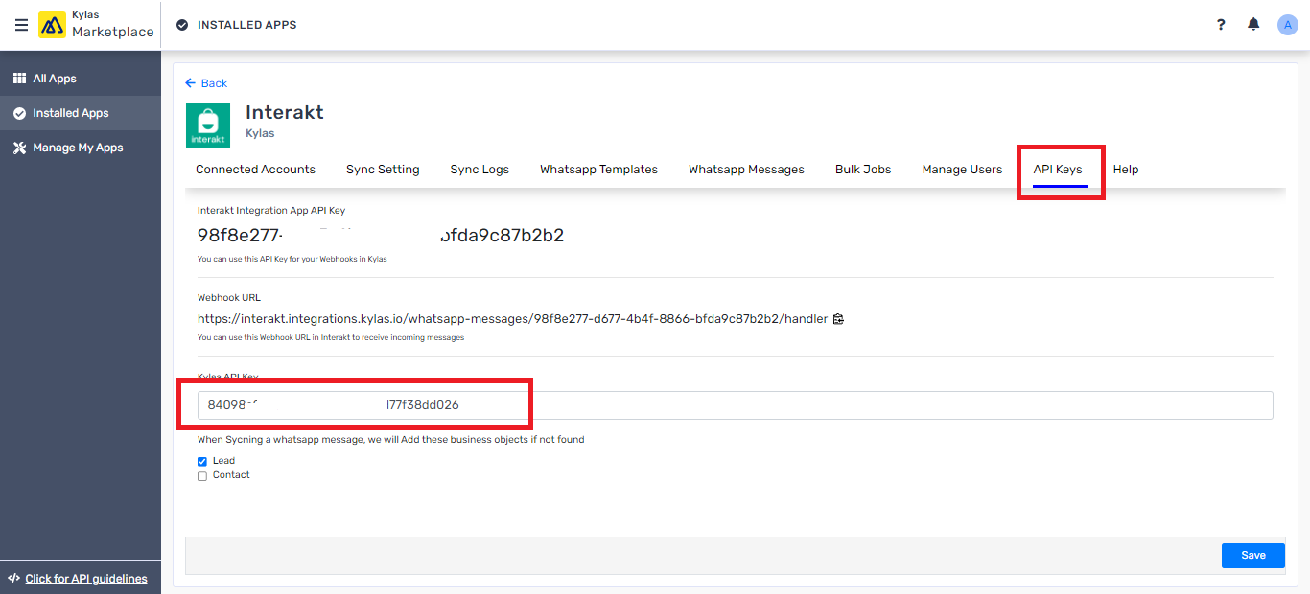Open the Connected Accounts tab

coord(254,169)
